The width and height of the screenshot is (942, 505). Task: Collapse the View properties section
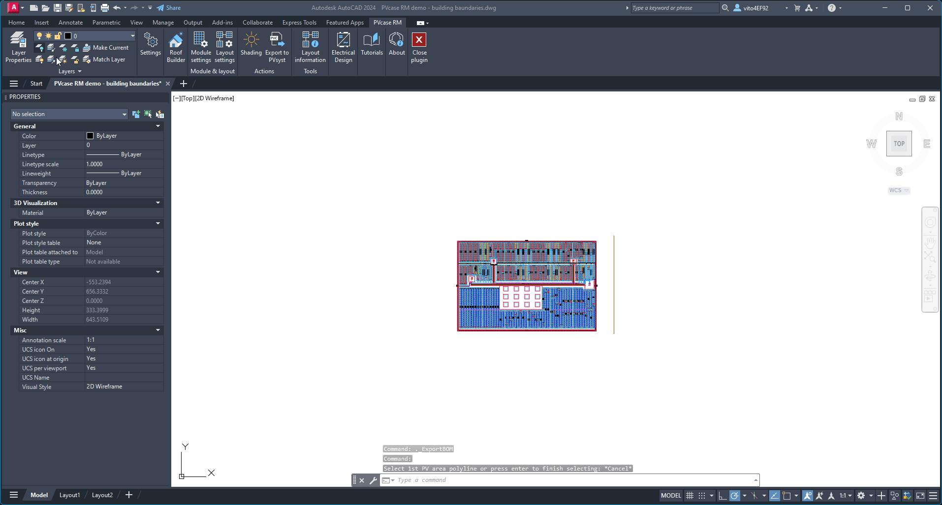click(158, 272)
